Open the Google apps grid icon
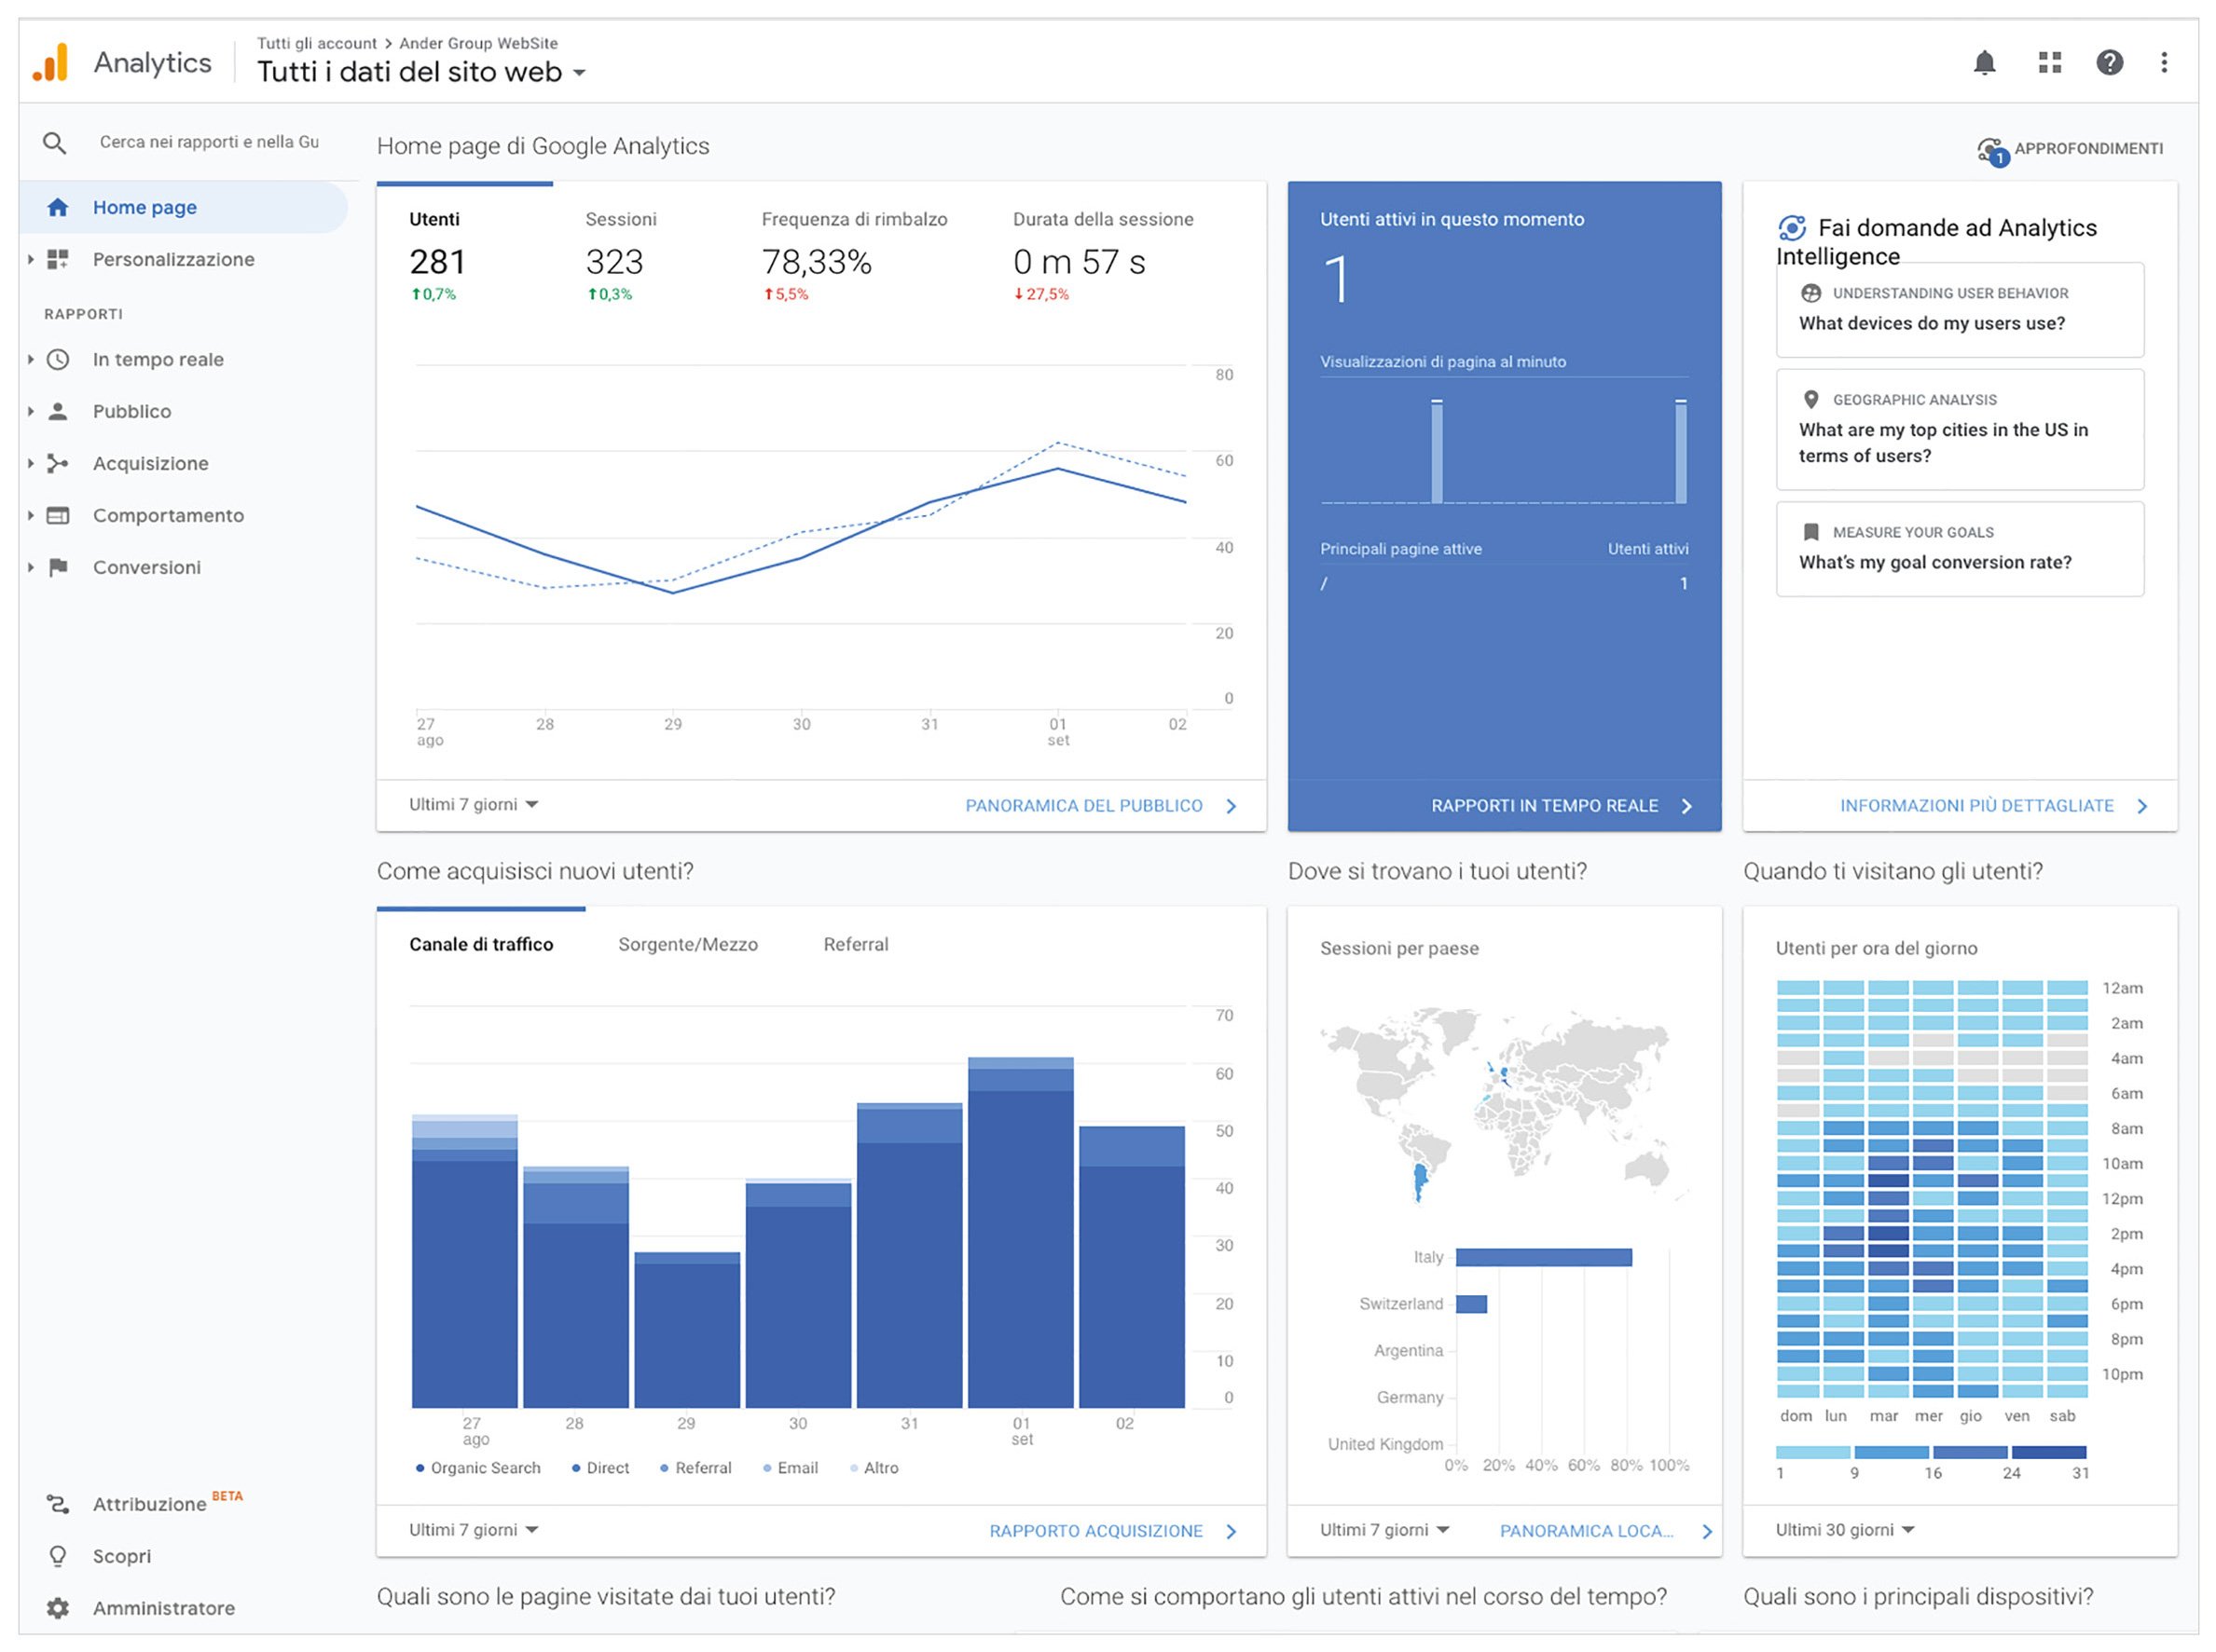The image size is (2216, 1652). pos(2049,63)
